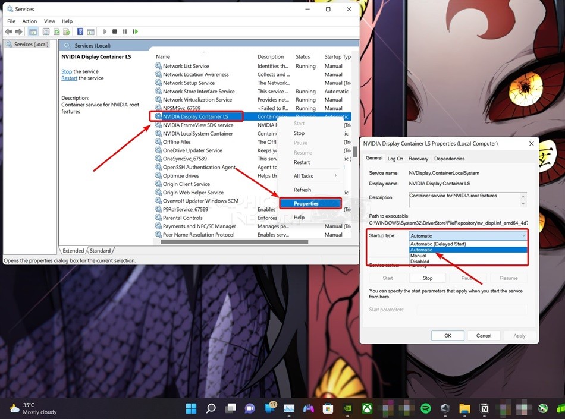Click Stop the service link

click(x=67, y=71)
